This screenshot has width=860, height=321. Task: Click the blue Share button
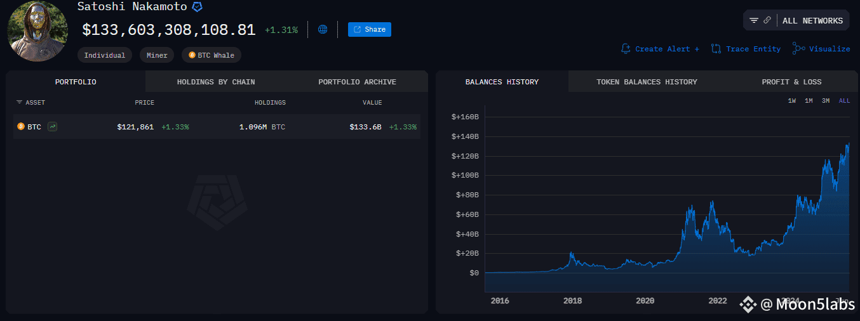pos(370,29)
